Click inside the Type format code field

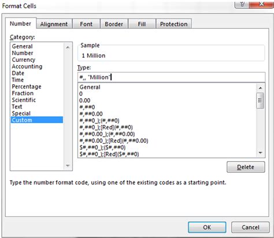171,77
